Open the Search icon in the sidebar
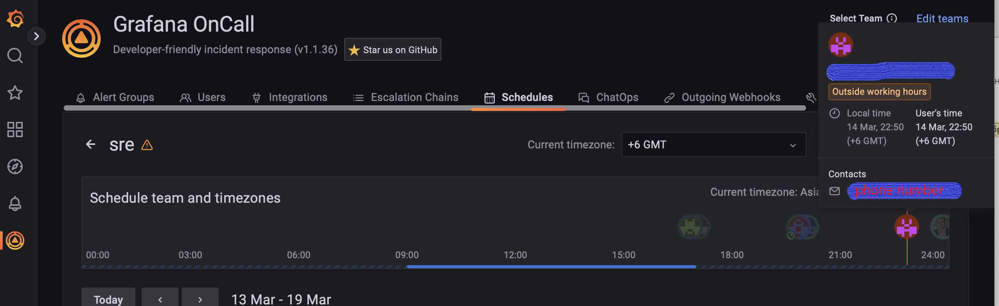The image size is (999, 306). click(x=15, y=55)
